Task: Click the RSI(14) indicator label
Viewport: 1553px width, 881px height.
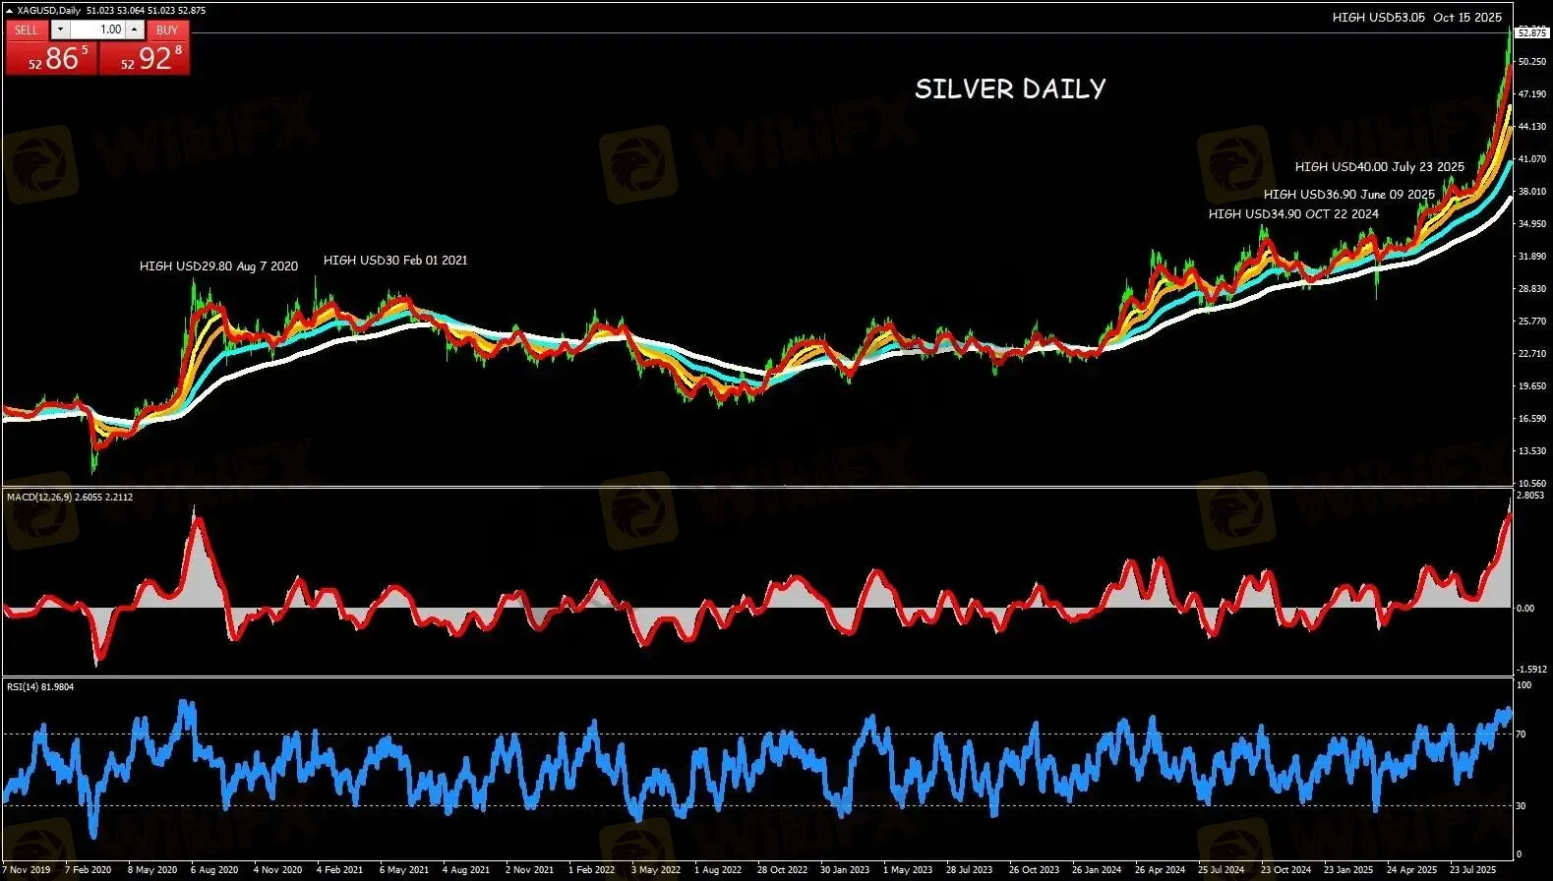Action: (40, 687)
